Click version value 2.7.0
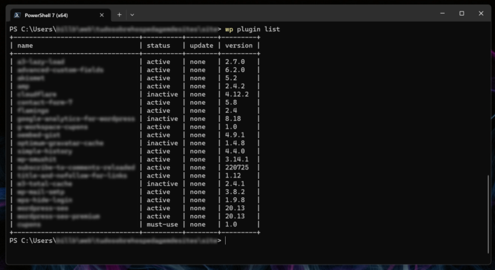495x270 pixels. click(x=235, y=62)
